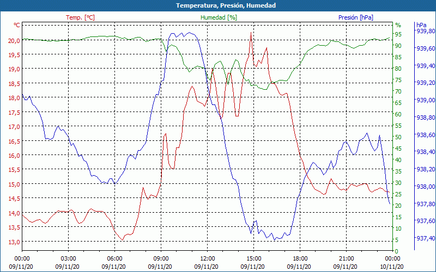The image size is (436, 272).
Task: Click the '50' humidity axis value
Action: tap(398, 137)
